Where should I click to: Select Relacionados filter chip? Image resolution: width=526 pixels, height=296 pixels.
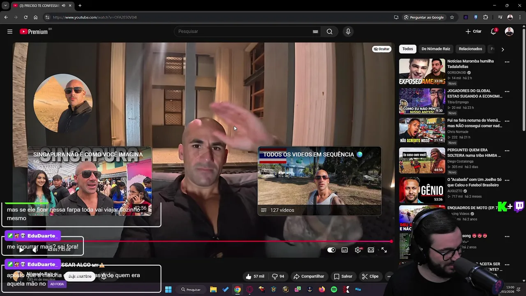point(470,49)
